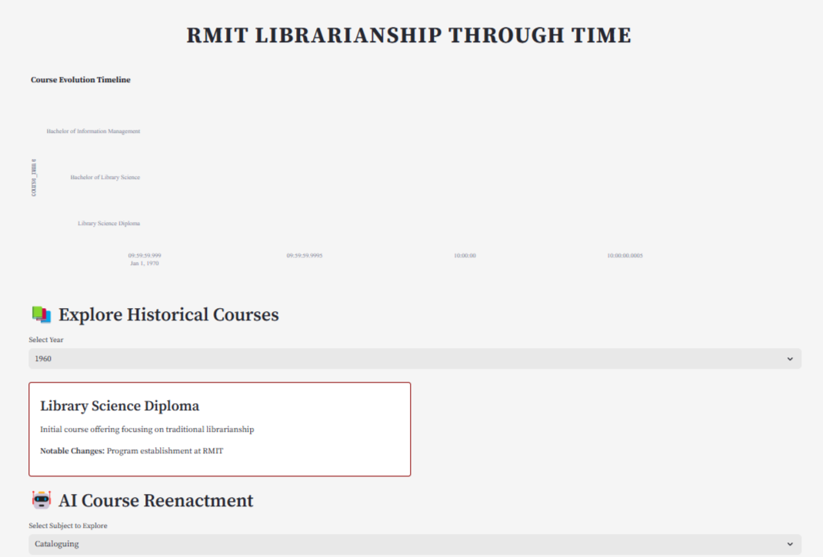The height and width of the screenshot is (557, 823).
Task: Click the '09:59:59.9995' time axis tick
Action: [305, 255]
